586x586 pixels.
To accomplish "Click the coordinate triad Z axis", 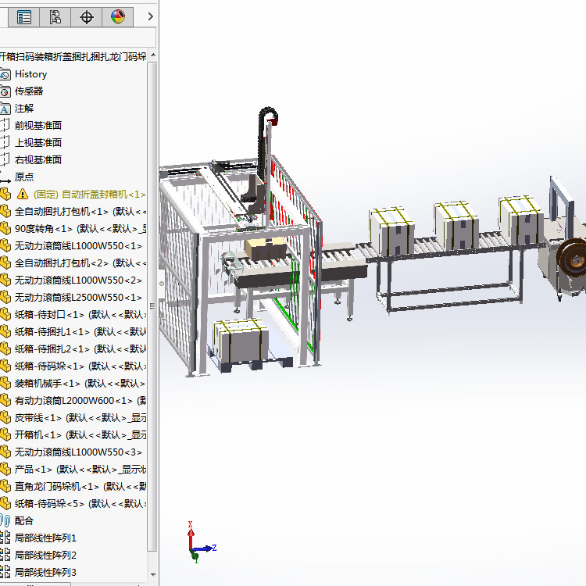I will tap(205, 548).
